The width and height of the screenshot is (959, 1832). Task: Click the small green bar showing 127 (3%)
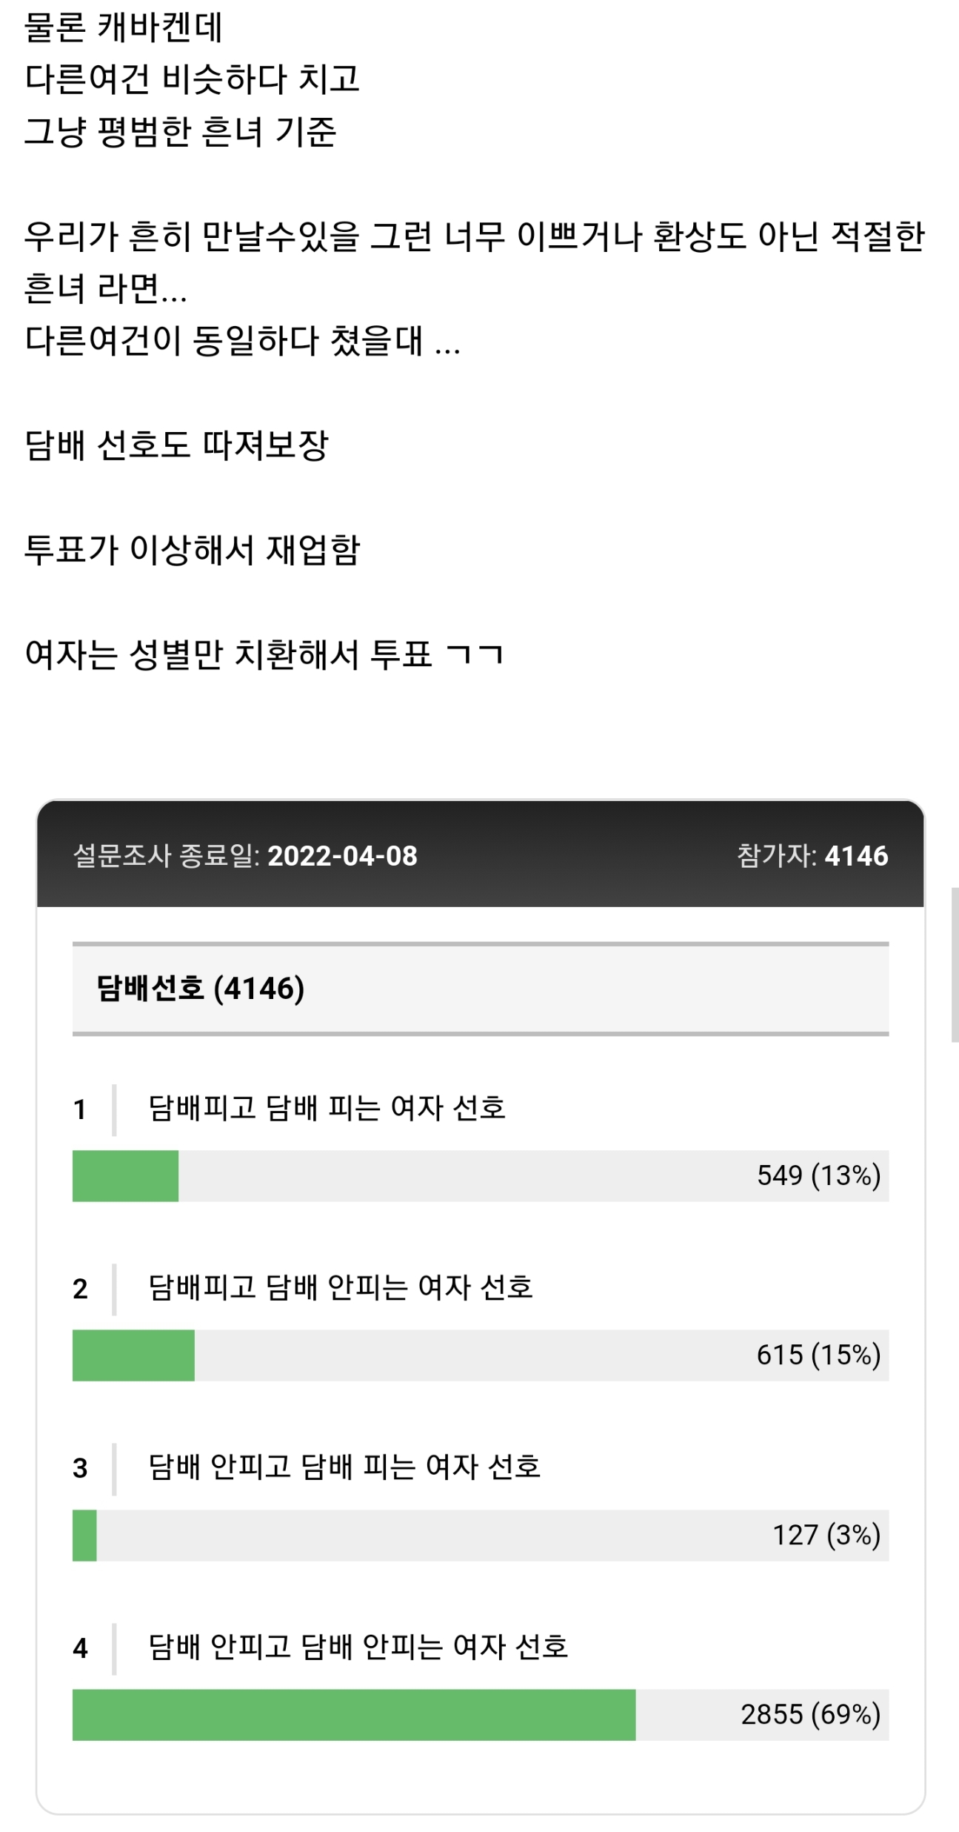(x=84, y=1536)
